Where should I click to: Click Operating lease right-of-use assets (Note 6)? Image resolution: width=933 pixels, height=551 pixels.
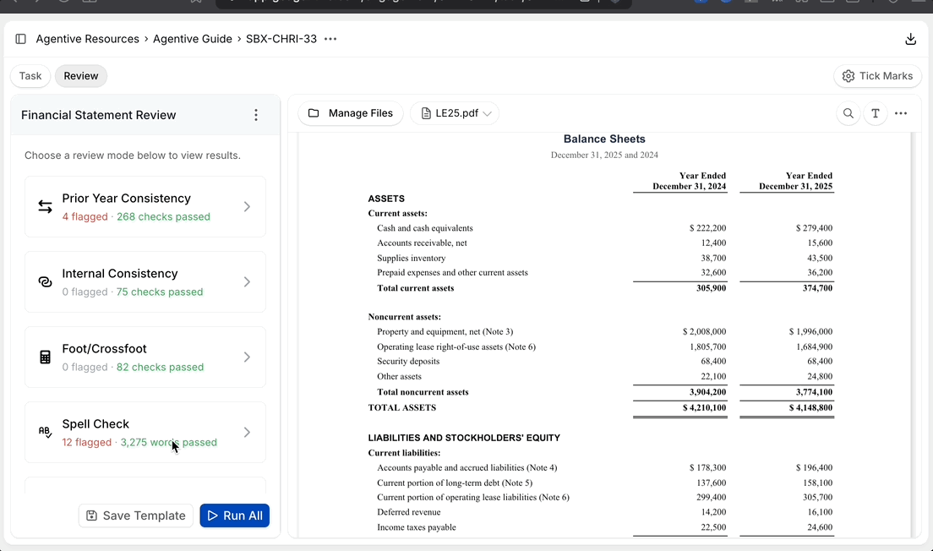coord(456,346)
